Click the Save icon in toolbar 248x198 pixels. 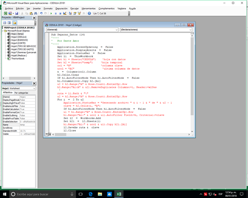click(16, 13)
